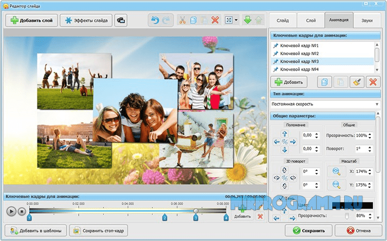Delete keyframe with red X in panel
Viewport: 387px width, 241px height.
(373, 82)
